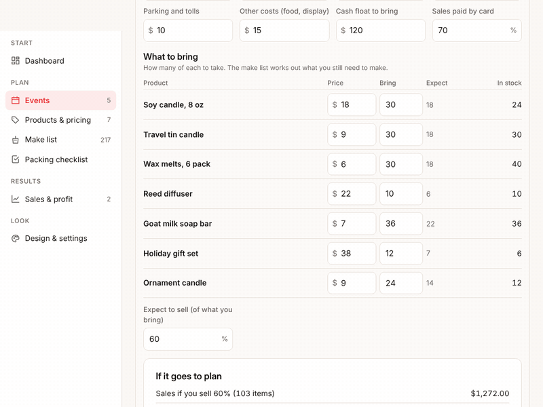Click Holiday gift set in-stock value 6
This screenshot has height=407, width=543.
519,253
